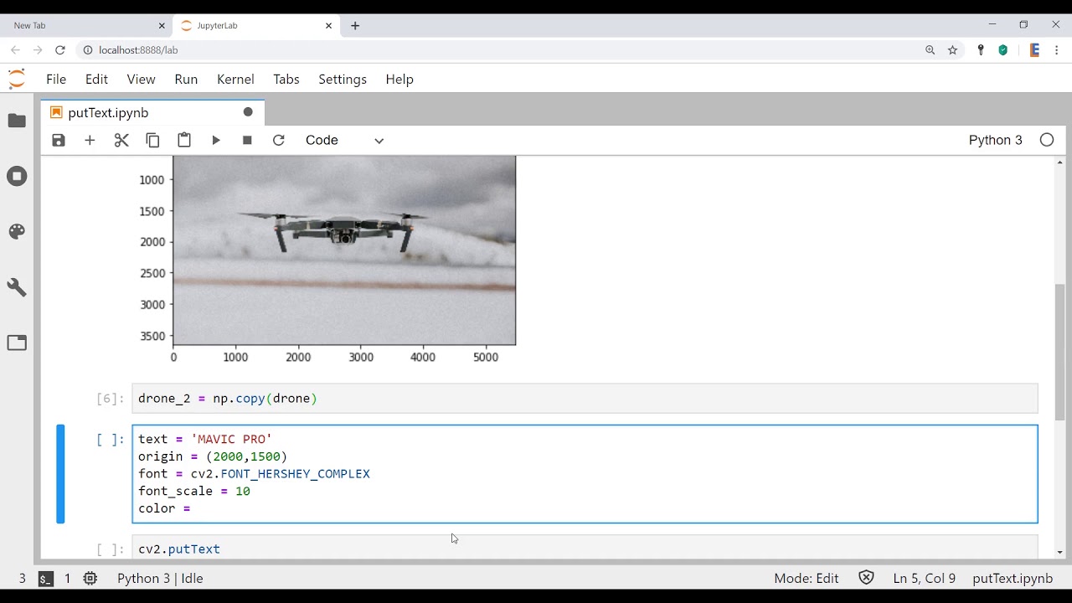Save the notebook with disk icon
The height and width of the screenshot is (603, 1072).
click(x=59, y=140)
